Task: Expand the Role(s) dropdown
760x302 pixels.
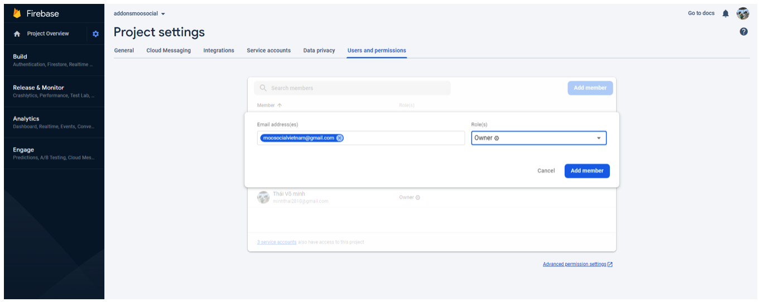Action: tap(538, 138)
